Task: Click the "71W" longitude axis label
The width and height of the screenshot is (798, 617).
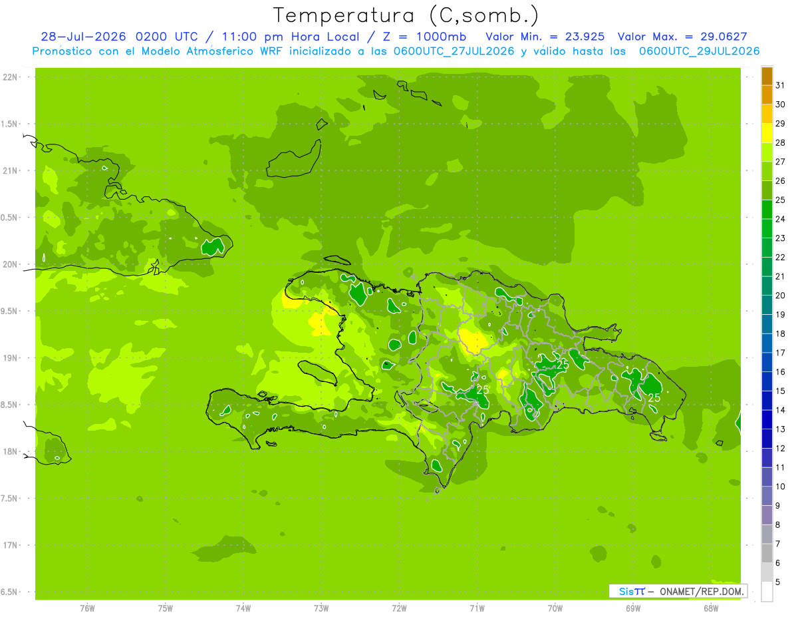Action: (x=477, y=609)
